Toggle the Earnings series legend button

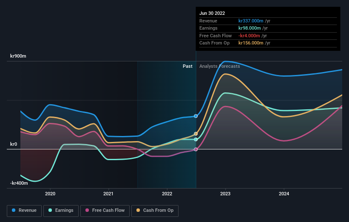pos(61,211)
